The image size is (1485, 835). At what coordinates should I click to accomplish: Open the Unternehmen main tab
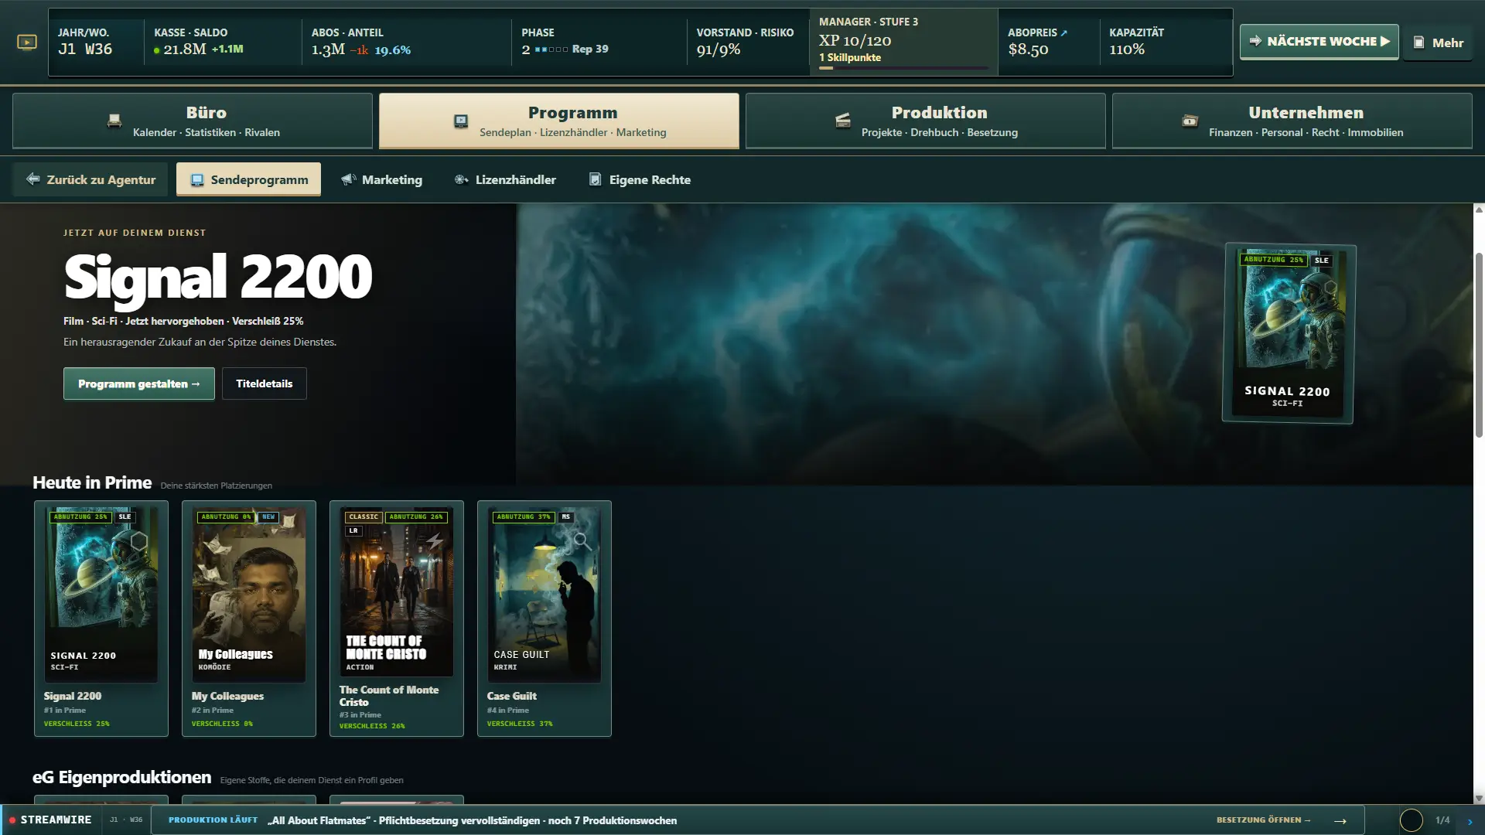coord(1292,121)
